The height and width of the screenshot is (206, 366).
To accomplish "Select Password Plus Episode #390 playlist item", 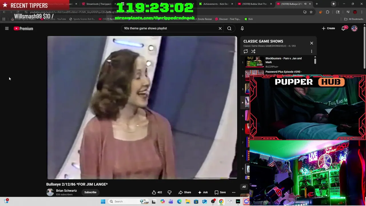I will click(x=279, y=73).
